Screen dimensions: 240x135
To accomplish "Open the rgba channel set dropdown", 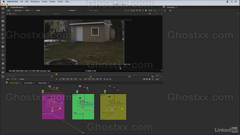I will tap(10, 10).
